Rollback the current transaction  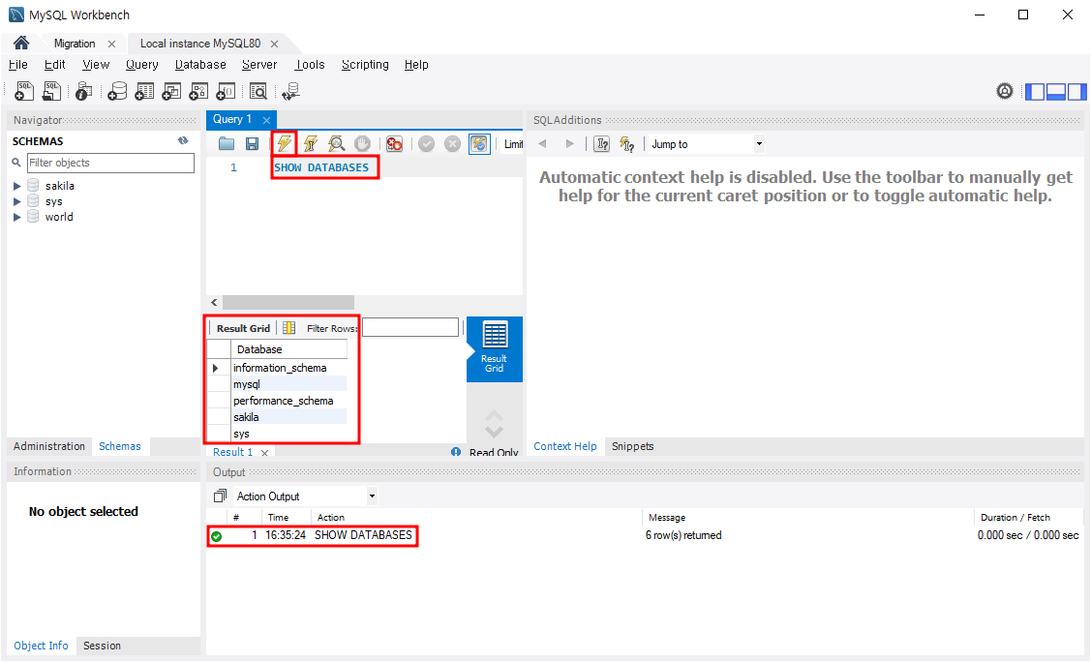pyautogui.click(x=452, y=144)
